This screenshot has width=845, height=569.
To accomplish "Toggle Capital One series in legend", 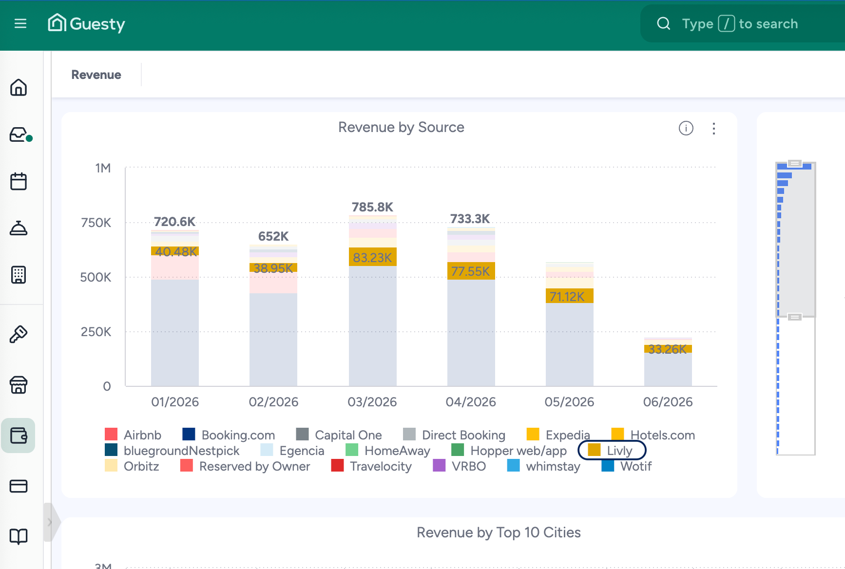I will click(339, 435).
